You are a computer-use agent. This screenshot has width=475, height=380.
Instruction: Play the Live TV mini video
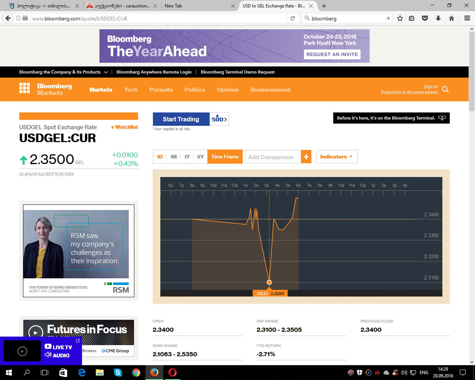click(22, 351)
